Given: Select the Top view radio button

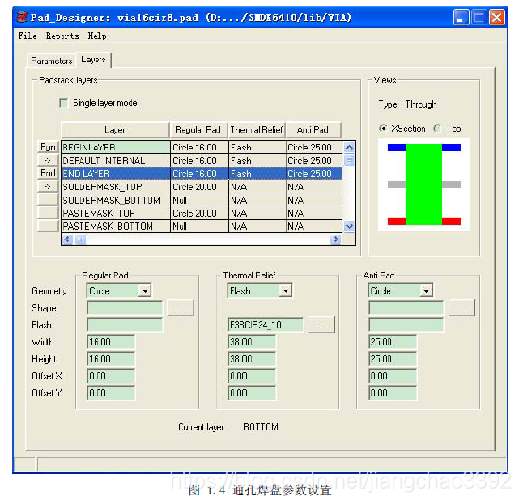Looking at the screenshot, I should (437, 129).
